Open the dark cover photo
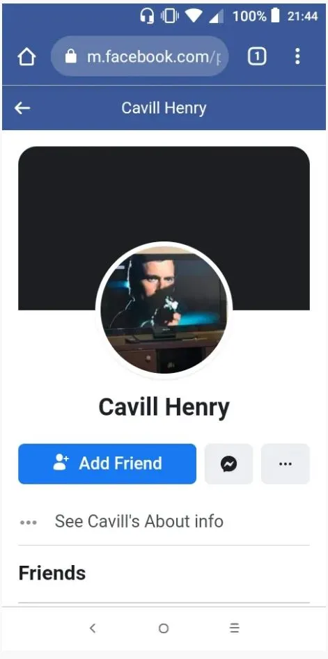This screenshot has height=659, width=328. tap(164, 193)
